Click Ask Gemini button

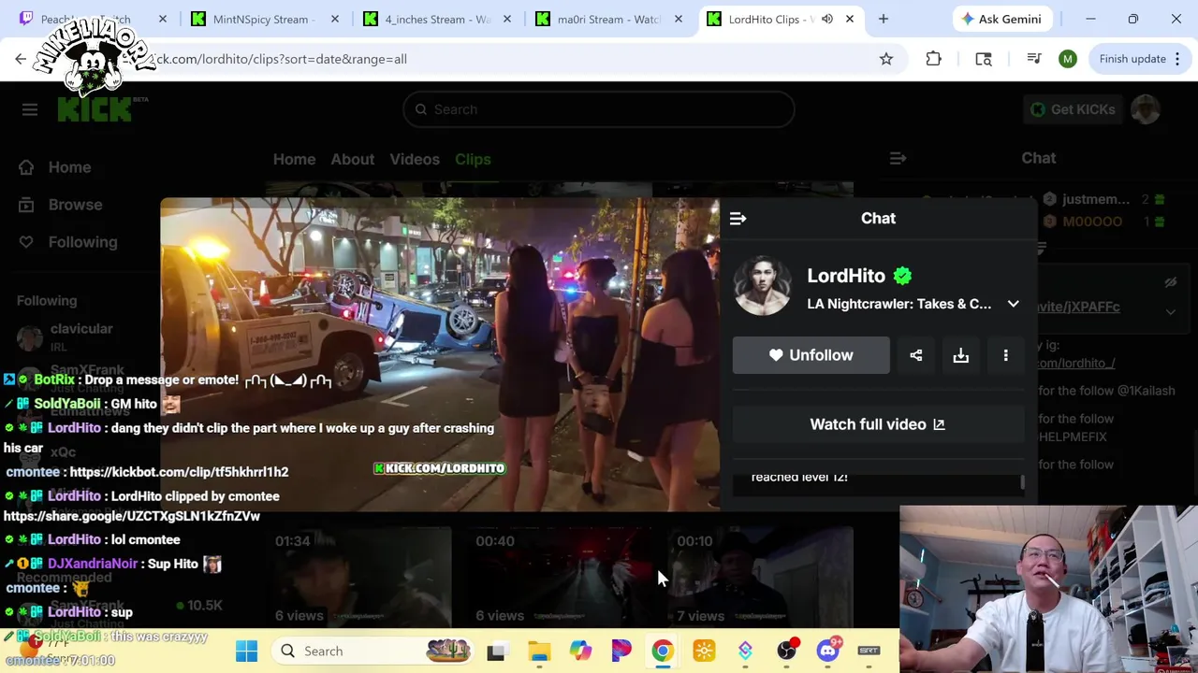point(1001,19)
